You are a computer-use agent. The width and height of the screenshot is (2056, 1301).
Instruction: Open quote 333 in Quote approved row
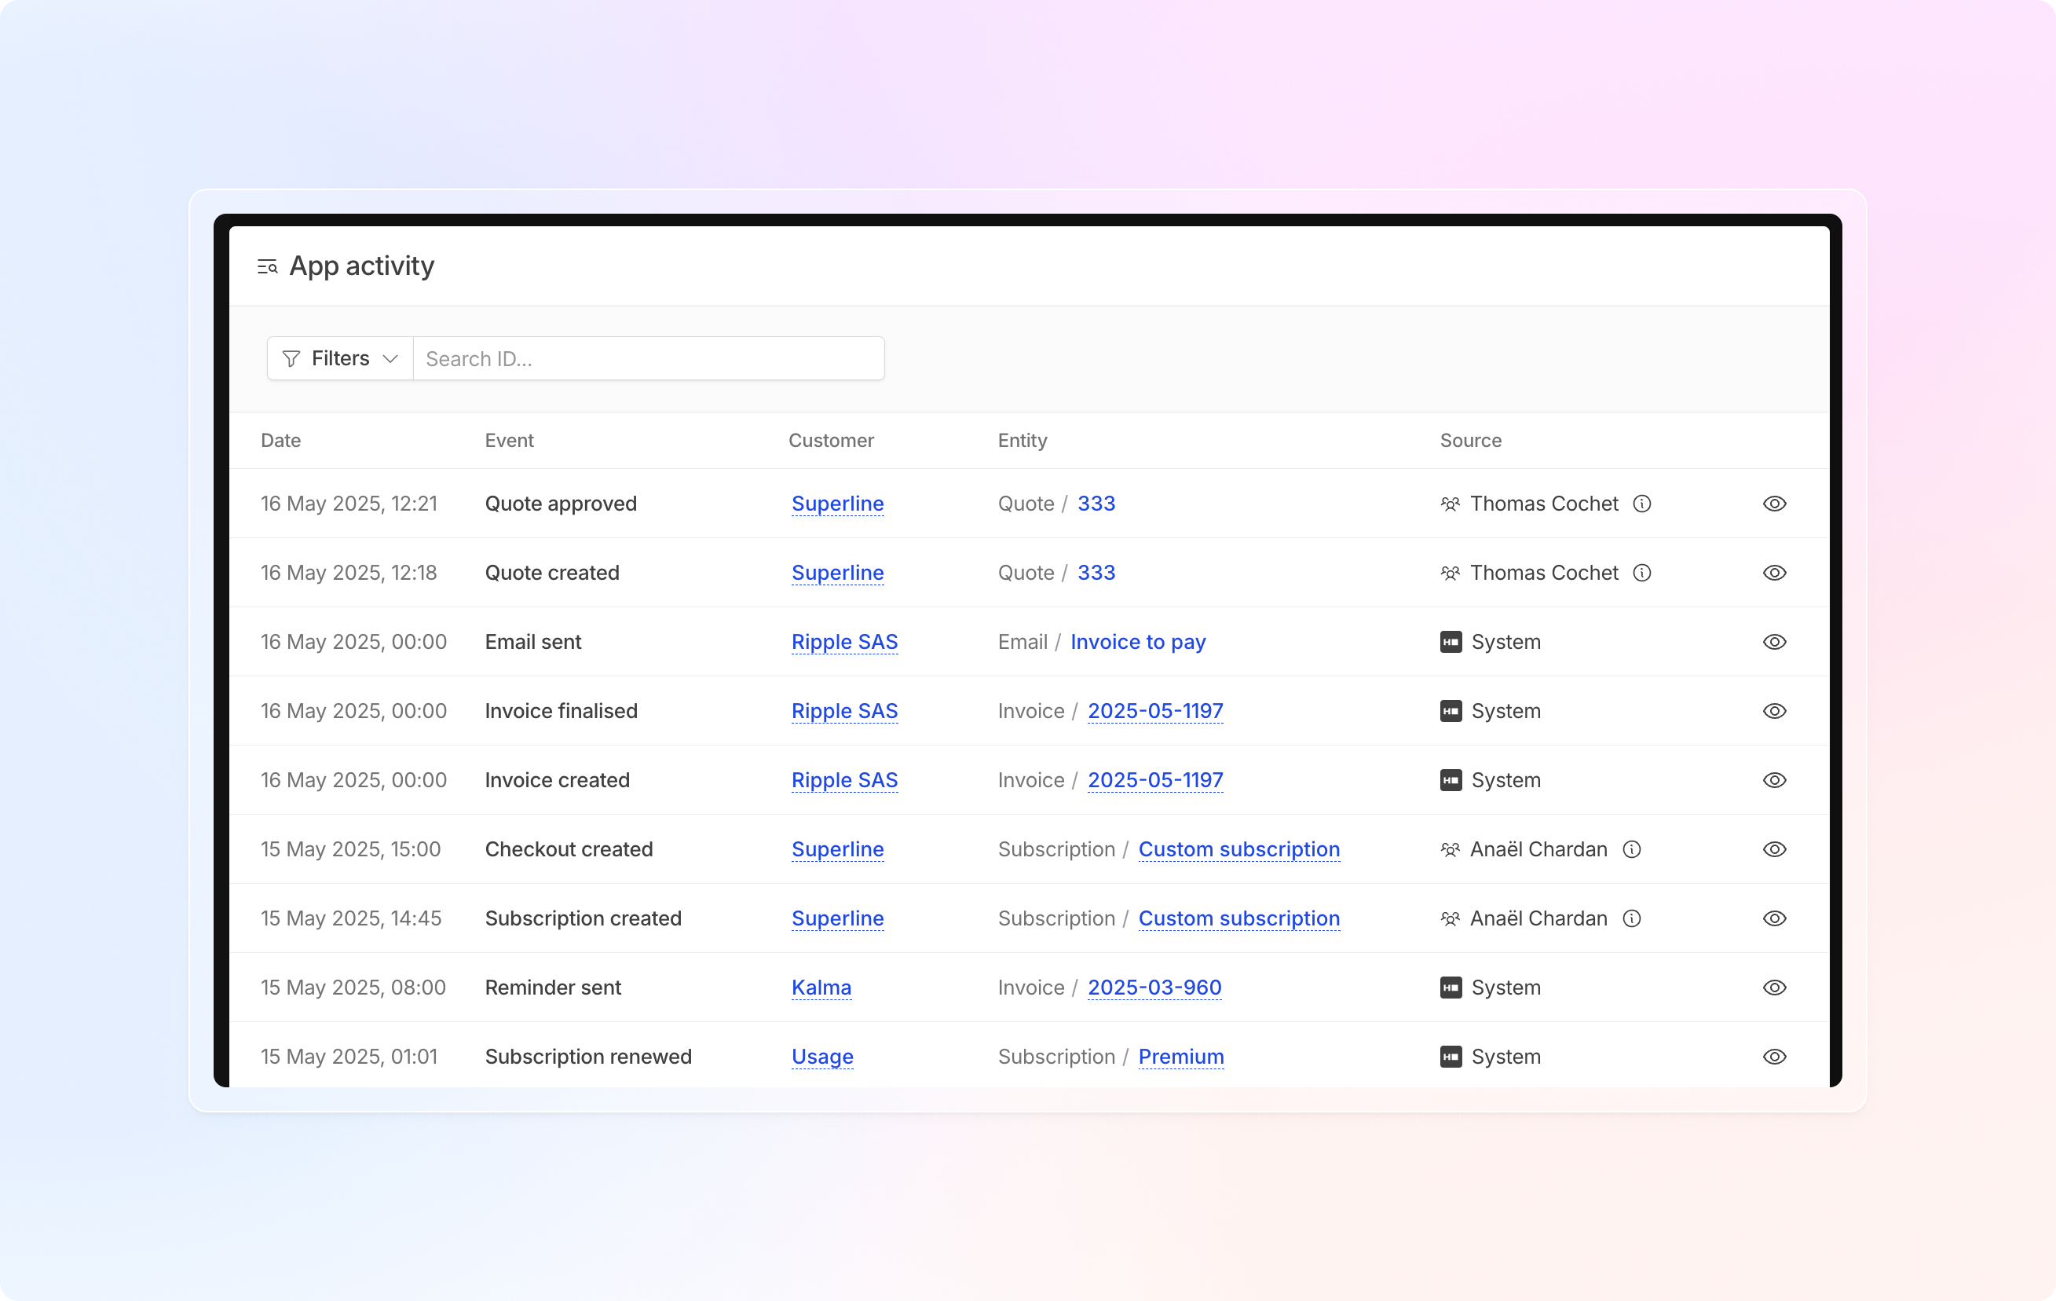point(1096,504)
